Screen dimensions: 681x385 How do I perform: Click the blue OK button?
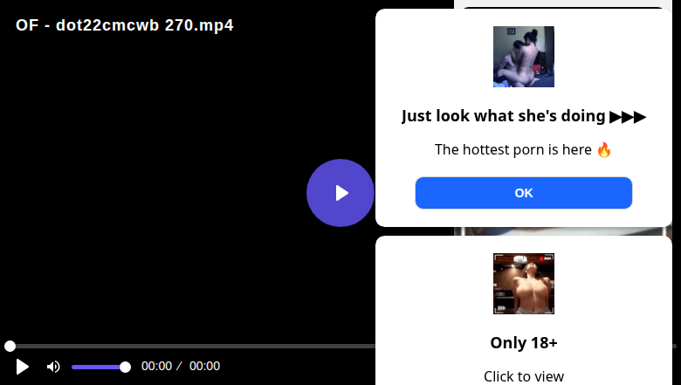(523, 193)
